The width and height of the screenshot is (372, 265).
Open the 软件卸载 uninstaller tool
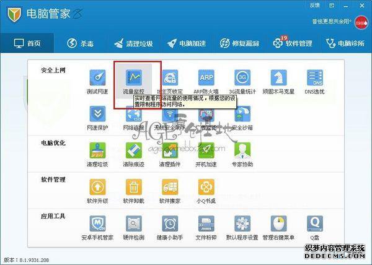[x=134, y=191]
